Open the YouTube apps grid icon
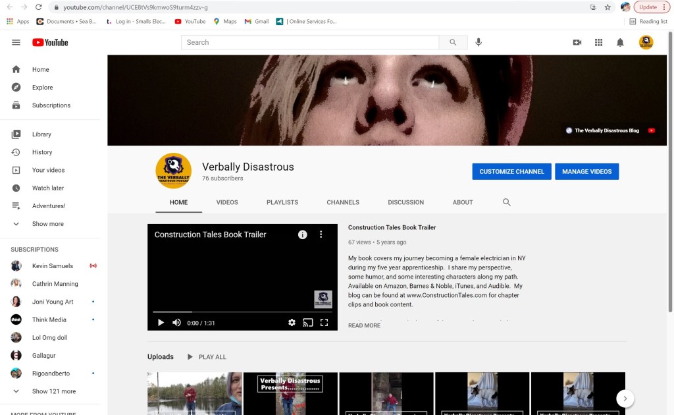This screenshot has height=415, width=674. point(598,42)
